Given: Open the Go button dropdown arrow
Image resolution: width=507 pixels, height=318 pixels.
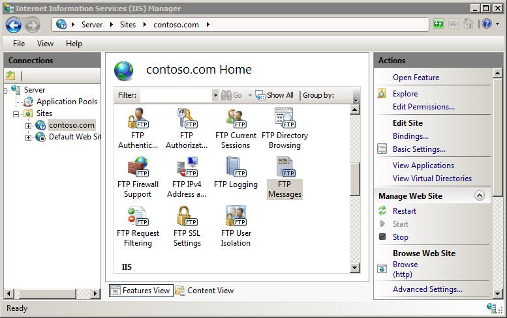Looking at the screenshot, I should [250, 95].
